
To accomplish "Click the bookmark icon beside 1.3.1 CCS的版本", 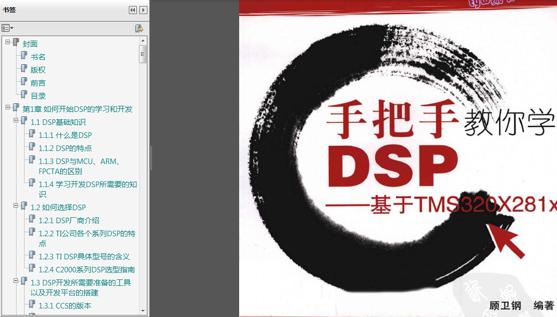I will (32, 305).
